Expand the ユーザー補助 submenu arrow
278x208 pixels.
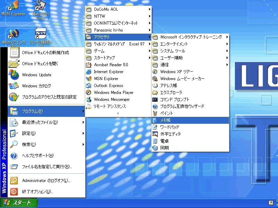pyautogui.click(x=227, y=58)
